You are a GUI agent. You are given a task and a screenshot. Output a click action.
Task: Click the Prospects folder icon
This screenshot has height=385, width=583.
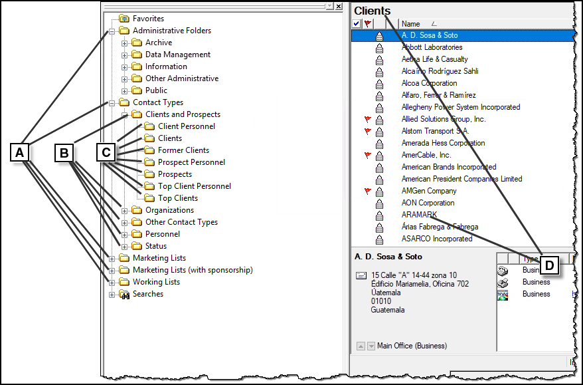tap(149, 174)
